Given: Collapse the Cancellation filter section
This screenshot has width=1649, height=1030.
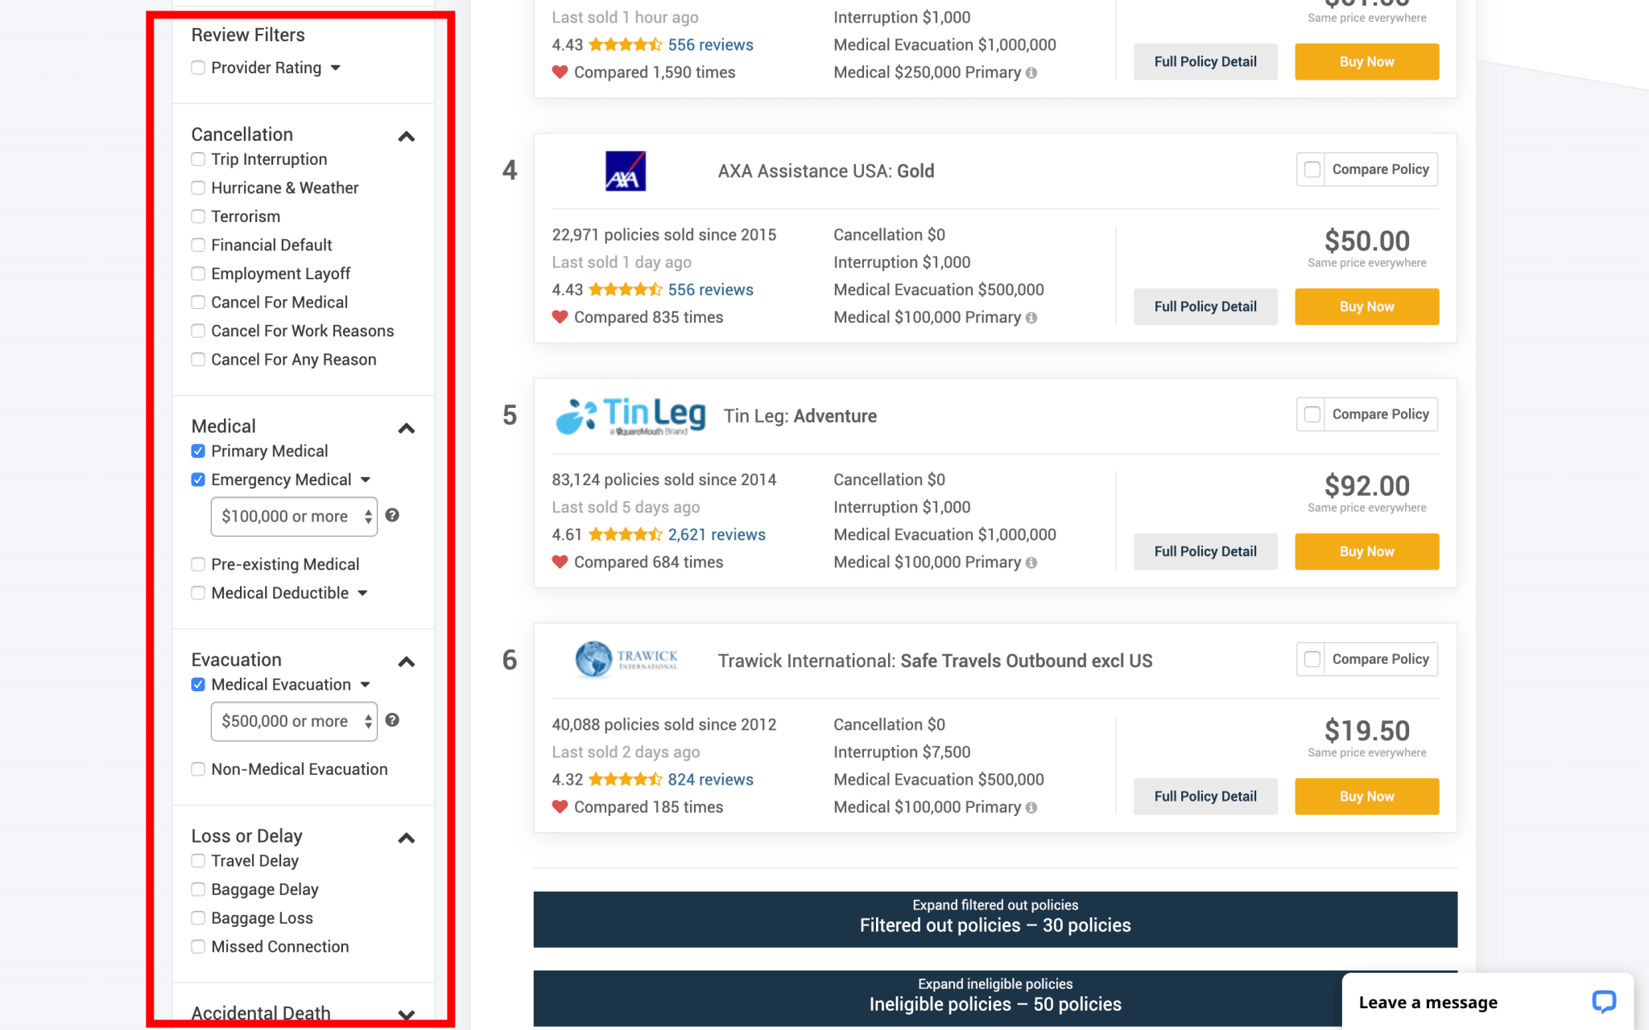Looking at the screenshot, I should [x=407, y=137].
